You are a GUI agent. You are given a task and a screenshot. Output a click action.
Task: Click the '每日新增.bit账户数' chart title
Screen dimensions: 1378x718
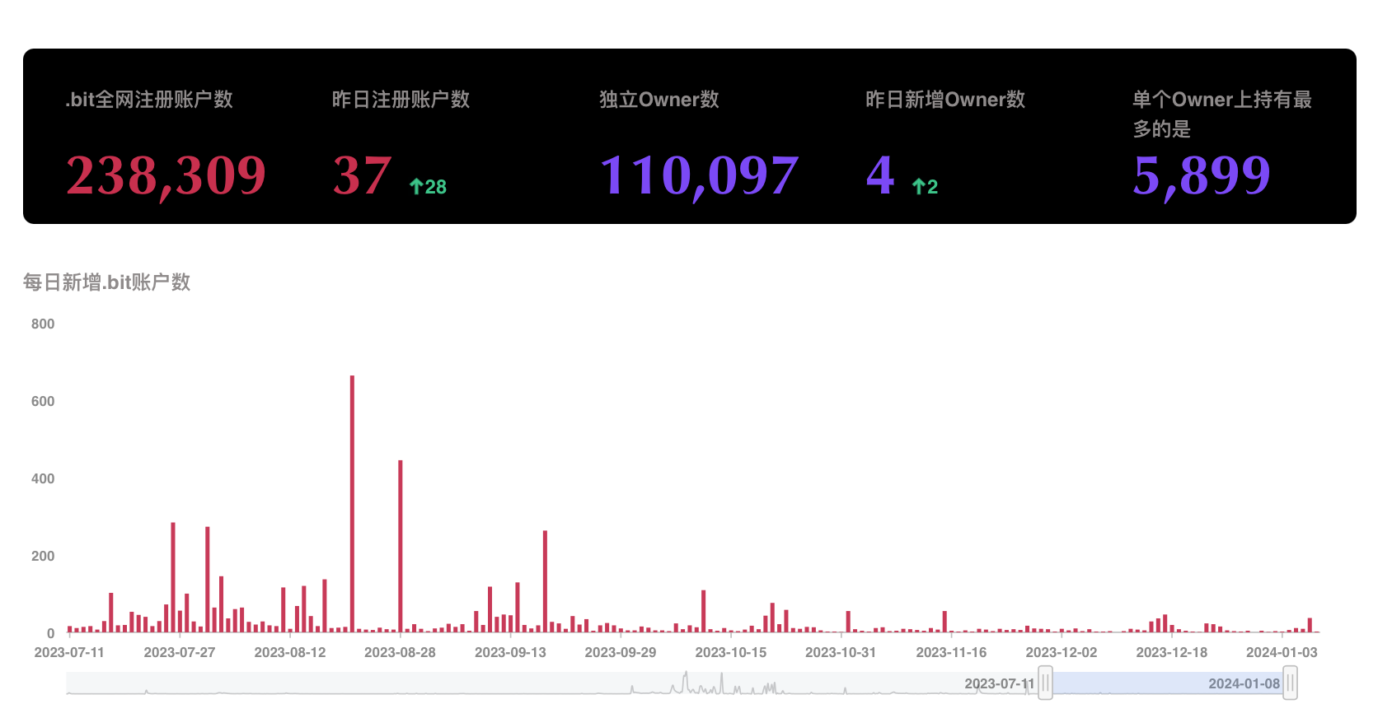click(107, 282)
